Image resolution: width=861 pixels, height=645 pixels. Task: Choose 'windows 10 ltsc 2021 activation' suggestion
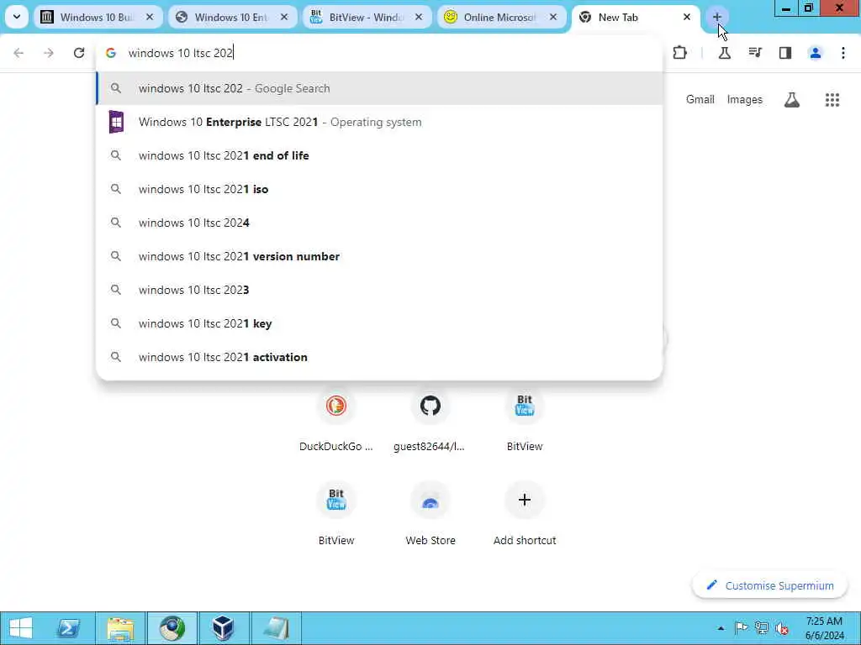click(379, 357)
